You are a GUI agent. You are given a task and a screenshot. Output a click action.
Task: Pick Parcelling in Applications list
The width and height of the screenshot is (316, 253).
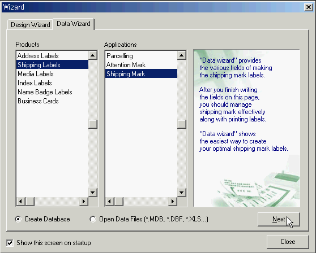coord(141,56)
